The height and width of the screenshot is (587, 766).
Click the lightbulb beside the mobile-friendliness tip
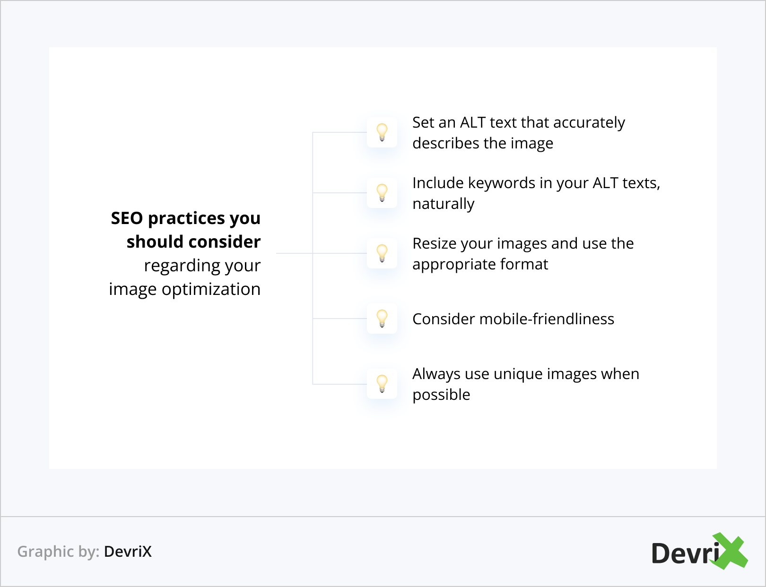pyautogui.click(x=382, y=319)
